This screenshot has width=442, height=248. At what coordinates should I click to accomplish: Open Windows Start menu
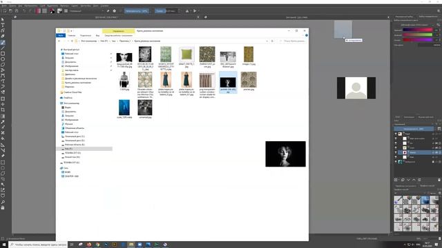[x=4, y=245]
